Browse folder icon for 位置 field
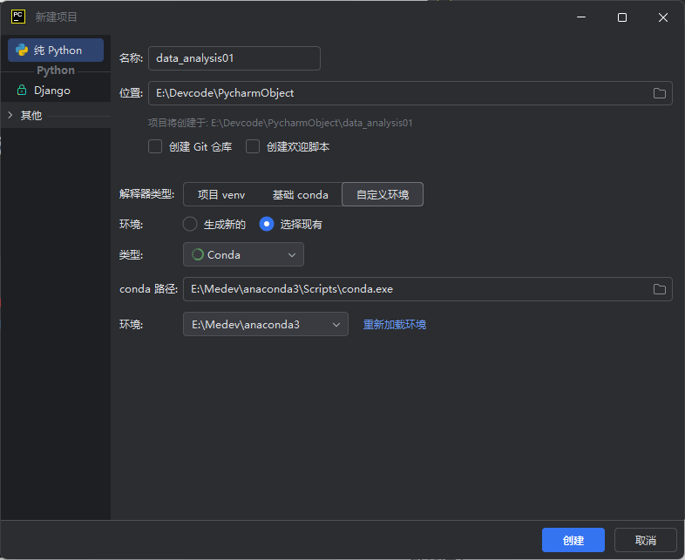 click(x=659, y=93)
